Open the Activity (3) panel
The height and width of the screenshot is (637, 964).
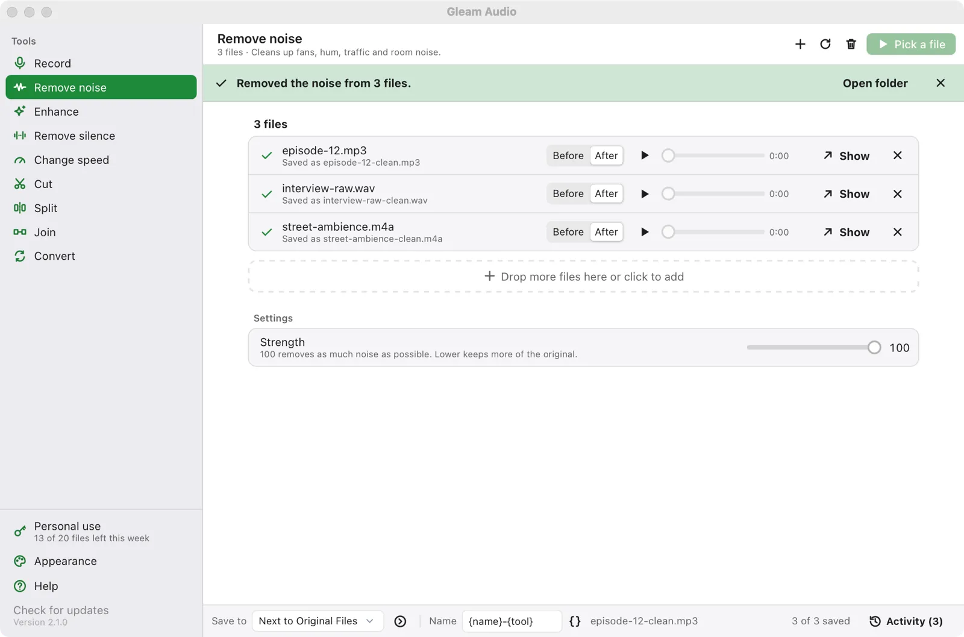(906, 621)
